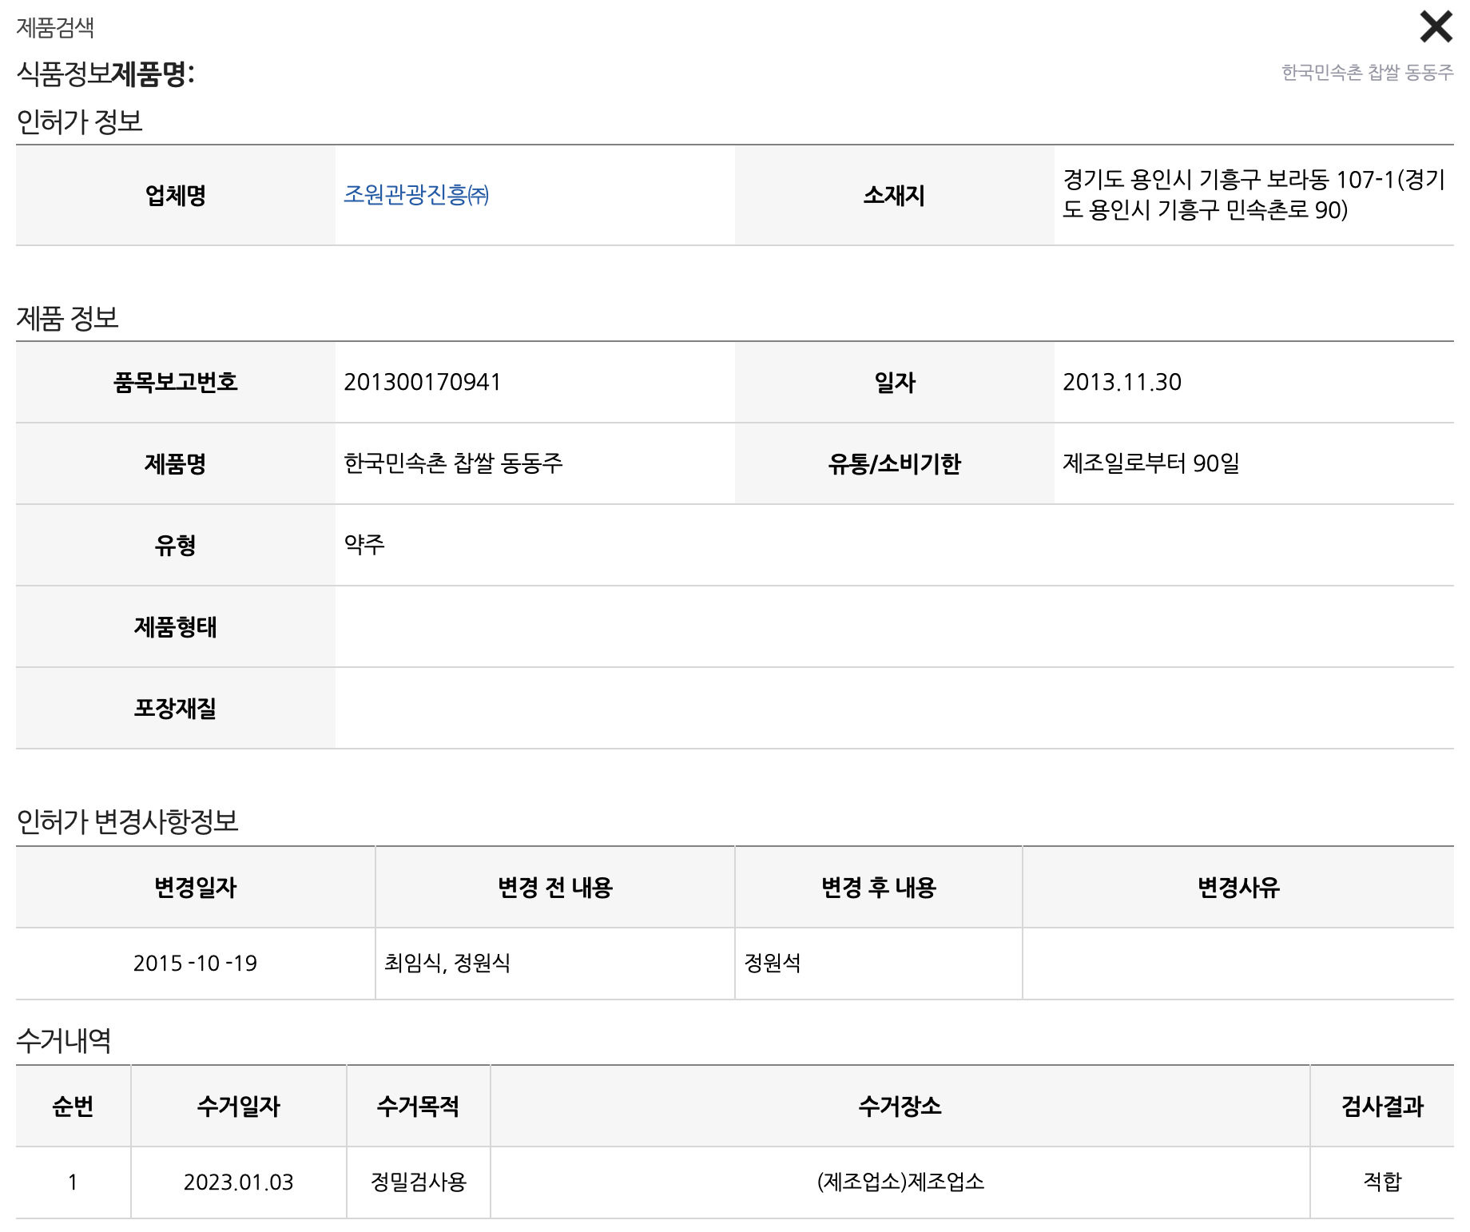
Task: Open the 조원관광진흥㈜ company link
Action: 416,194
